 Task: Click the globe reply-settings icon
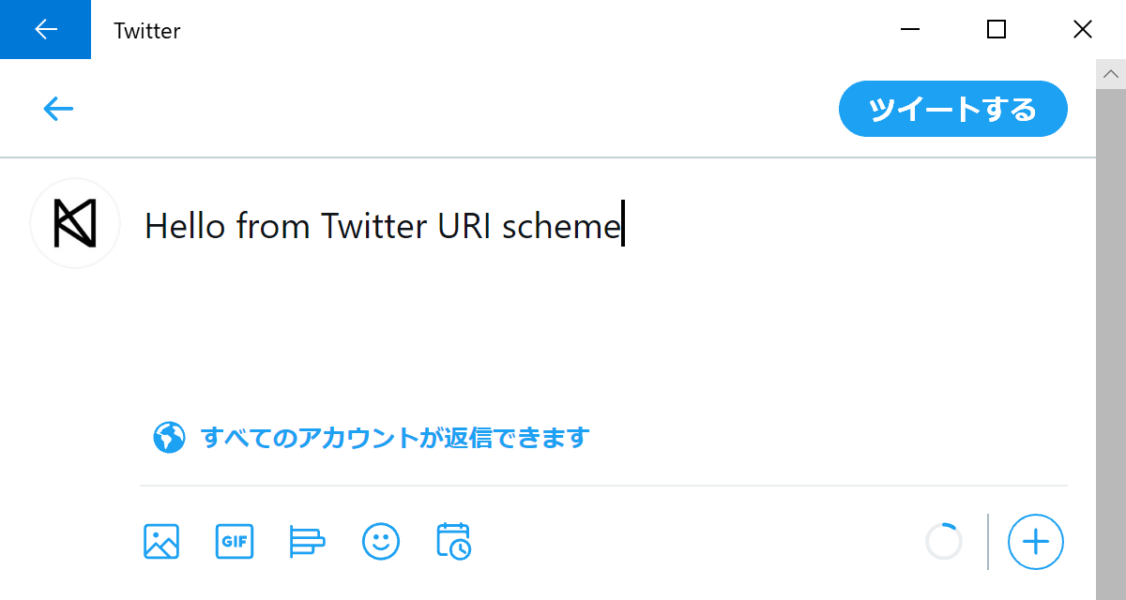click(x=169, y=437)
